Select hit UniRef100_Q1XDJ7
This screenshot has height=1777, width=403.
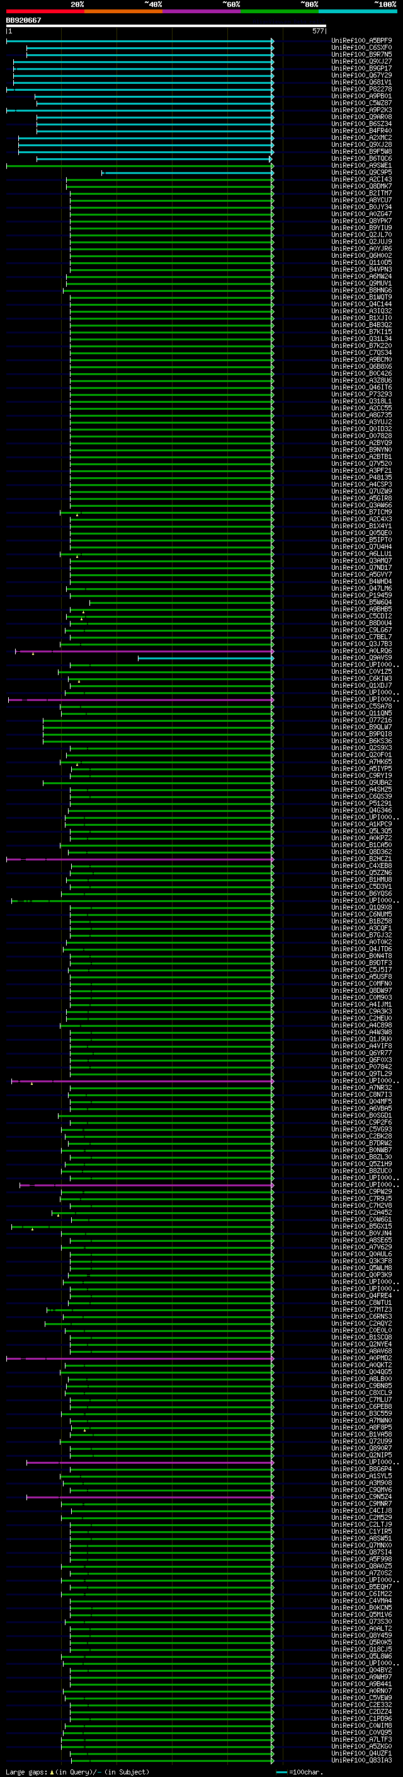[361, 685]
